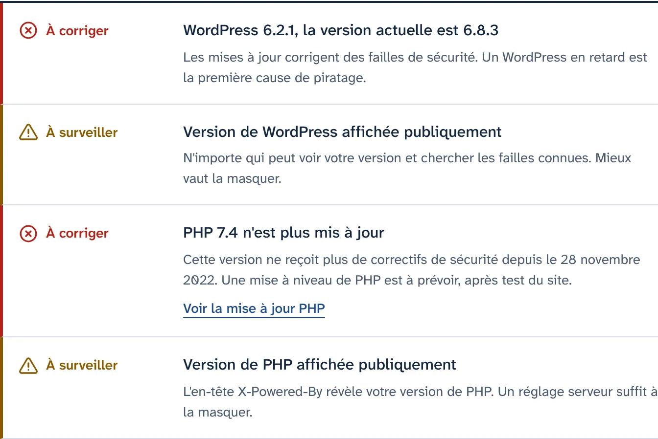Click the red error icon beside WordPress 6.2.1
Screen dimensions: 658x439
pos(28,31)
